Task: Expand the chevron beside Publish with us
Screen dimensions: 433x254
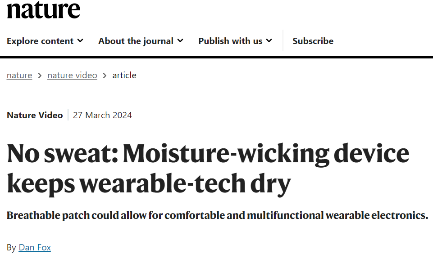Action: pyautogui.click(x=269, y=41)
